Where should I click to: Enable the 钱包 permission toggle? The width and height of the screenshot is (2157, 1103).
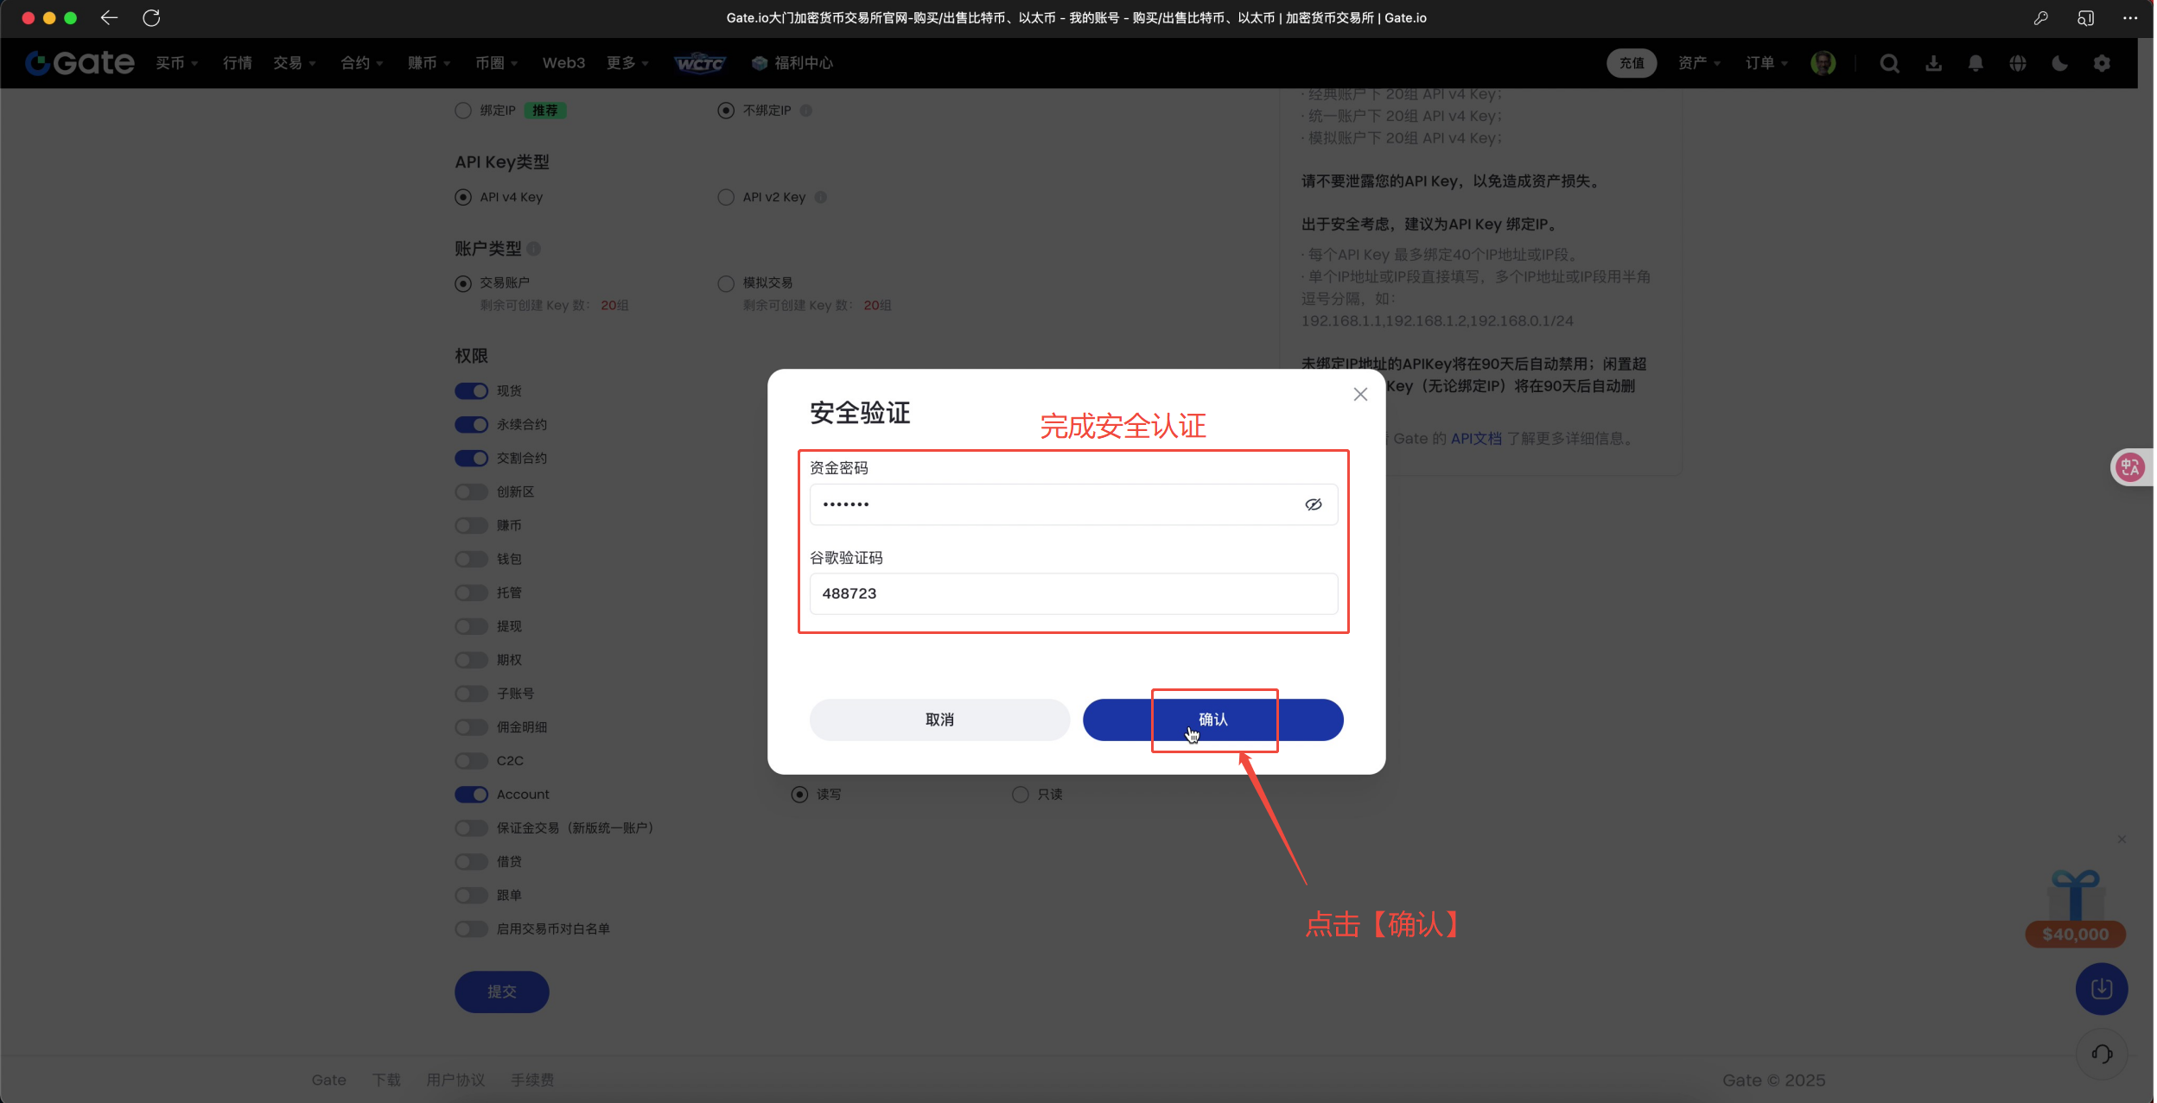[470, 558]
